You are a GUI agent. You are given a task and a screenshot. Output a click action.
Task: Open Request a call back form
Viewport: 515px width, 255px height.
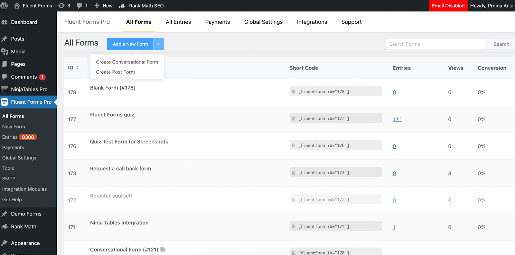coord(120,169)
